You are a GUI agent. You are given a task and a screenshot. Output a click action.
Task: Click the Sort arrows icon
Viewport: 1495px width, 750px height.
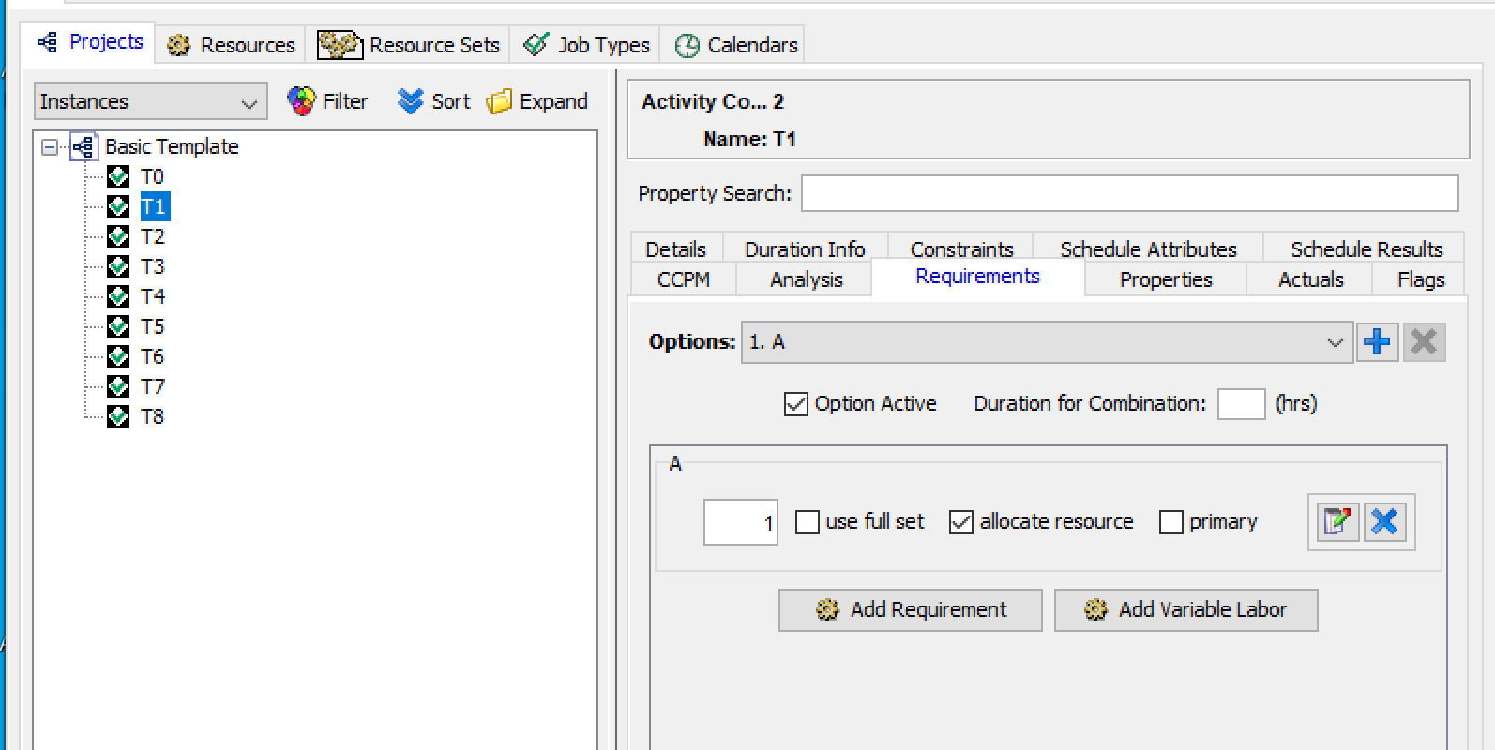click(410, 101)
